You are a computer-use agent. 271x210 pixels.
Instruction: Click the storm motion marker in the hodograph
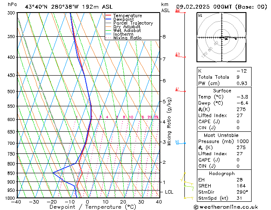click(x=227, y=38)
